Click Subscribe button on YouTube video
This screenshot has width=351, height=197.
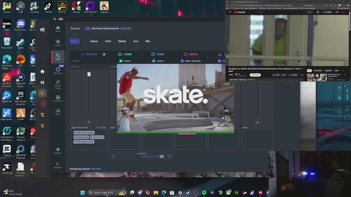[255, 75]
